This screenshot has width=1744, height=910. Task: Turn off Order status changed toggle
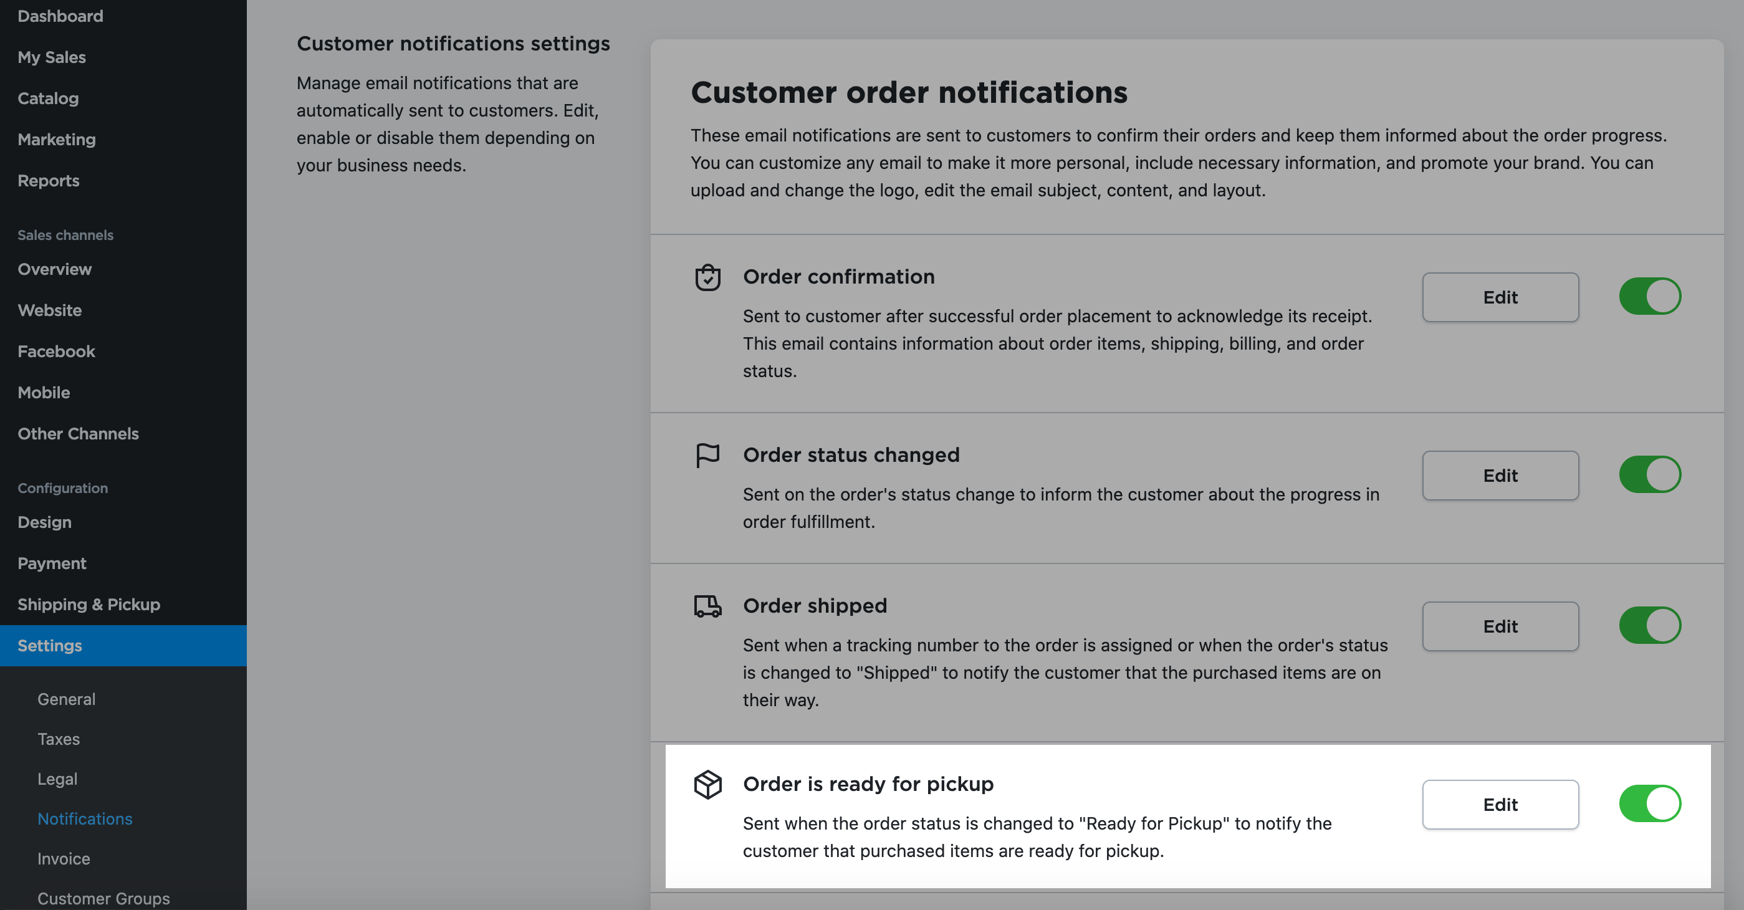1649,475
